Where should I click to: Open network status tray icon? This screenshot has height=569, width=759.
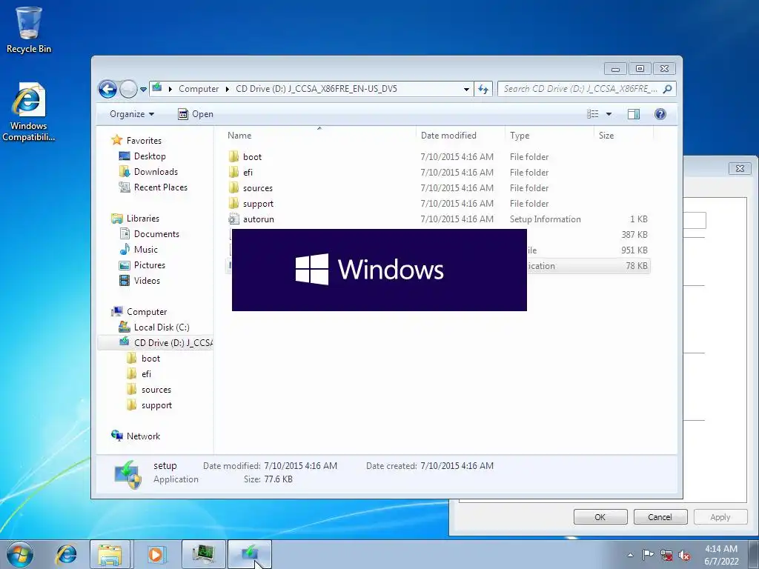tap(666, 555)
